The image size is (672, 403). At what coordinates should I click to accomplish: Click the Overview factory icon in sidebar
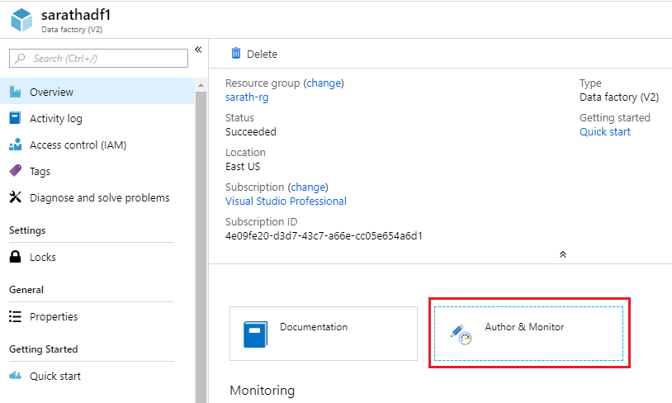(x=16, y=92)
